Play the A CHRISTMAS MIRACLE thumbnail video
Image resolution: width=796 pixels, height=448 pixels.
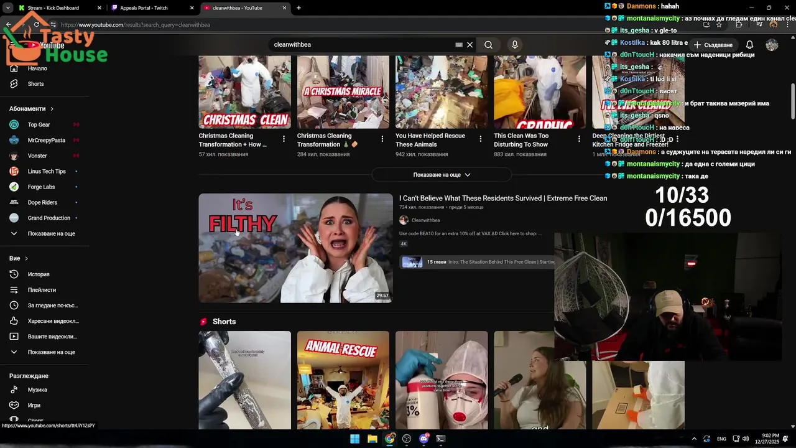click(343, 92)
